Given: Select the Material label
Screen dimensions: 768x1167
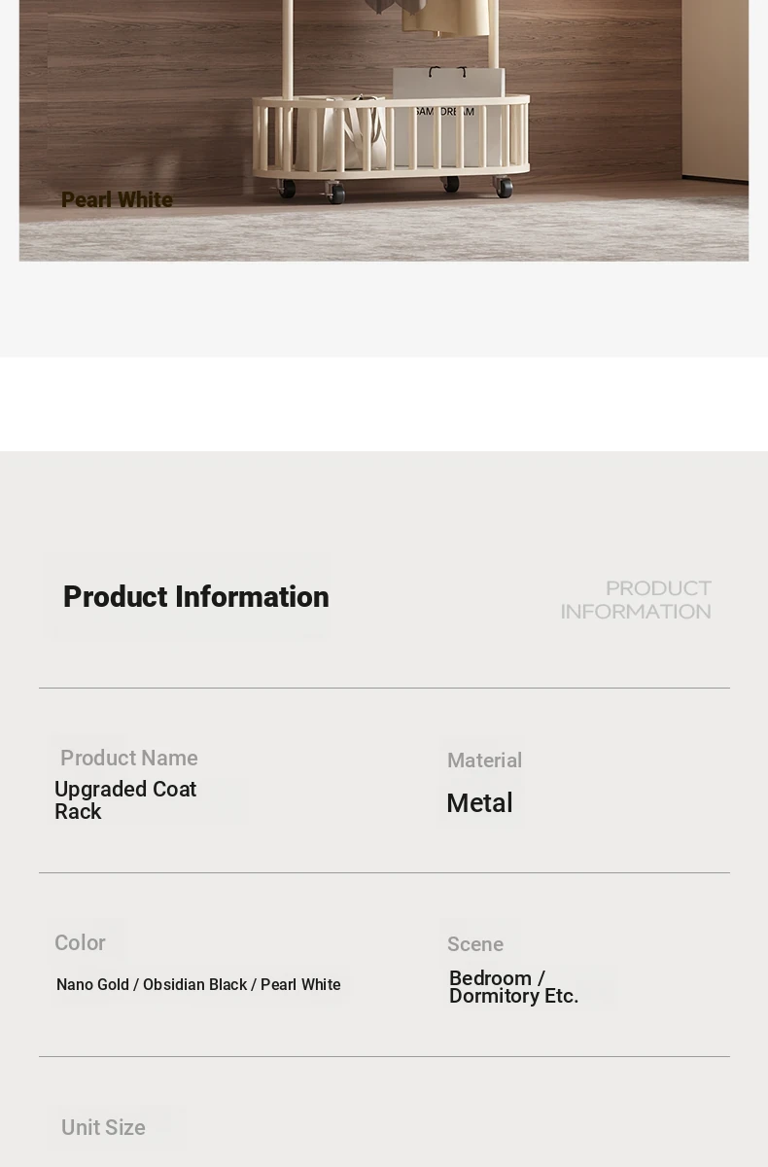Looking at the screenshot, I should coord(484,760).
